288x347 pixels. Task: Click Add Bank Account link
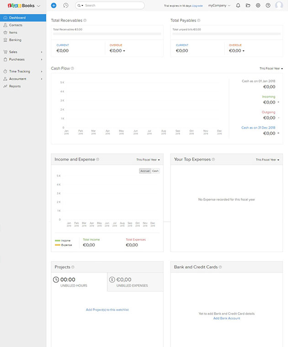click(226, 318)
